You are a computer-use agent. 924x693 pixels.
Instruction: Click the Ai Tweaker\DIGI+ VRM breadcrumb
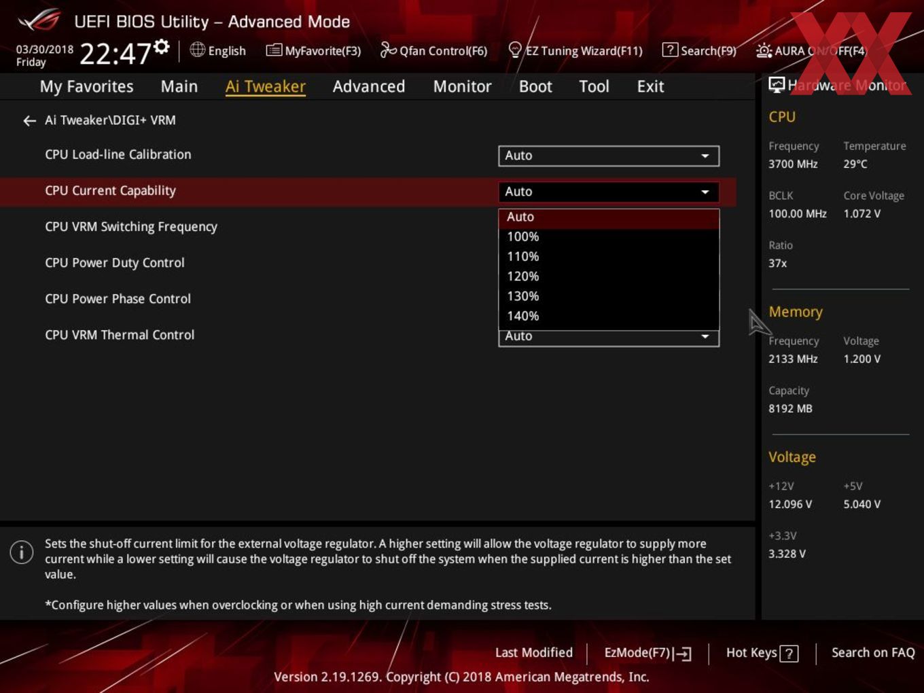pyautogui.click(x=110, y=120)
